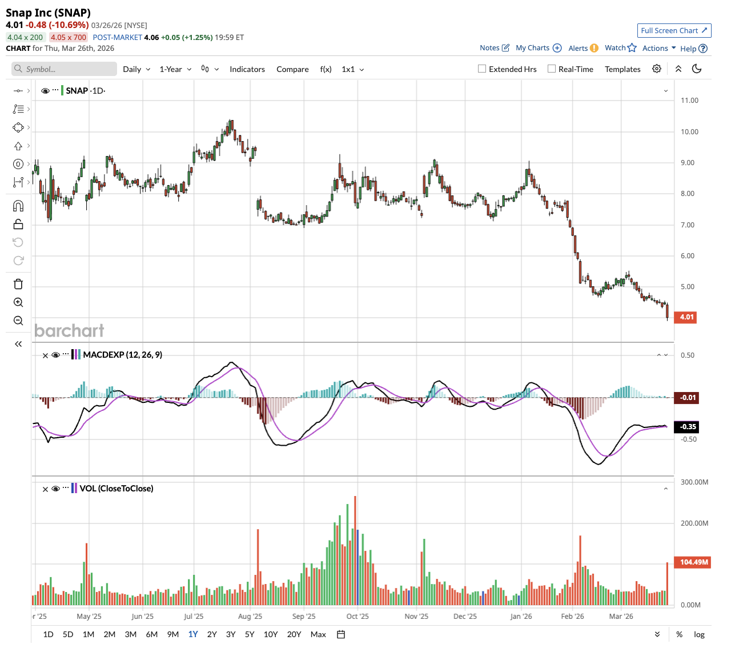Open the custom date range calendar
The image size is (731, 656).
pyautogui.click(x=341, y=634)
